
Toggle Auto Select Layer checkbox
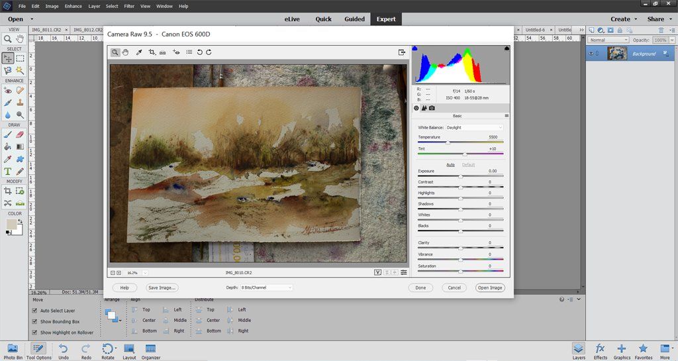coord(34,311)
